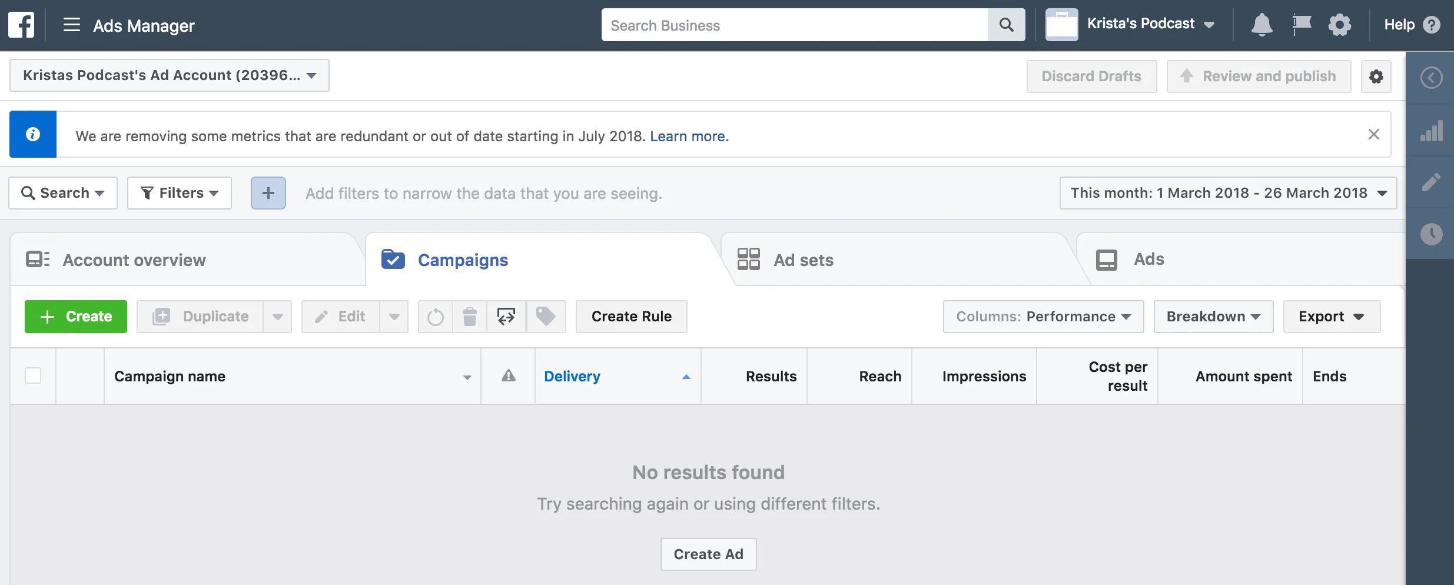Click the plus add filter button
The width and height of the screenshot is (1454, 585).
pyautogui.click(x=268, y=193)
